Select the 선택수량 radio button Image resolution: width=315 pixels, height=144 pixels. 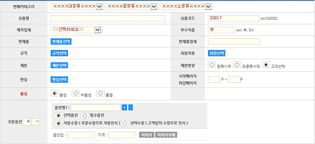tap(126, 123)
